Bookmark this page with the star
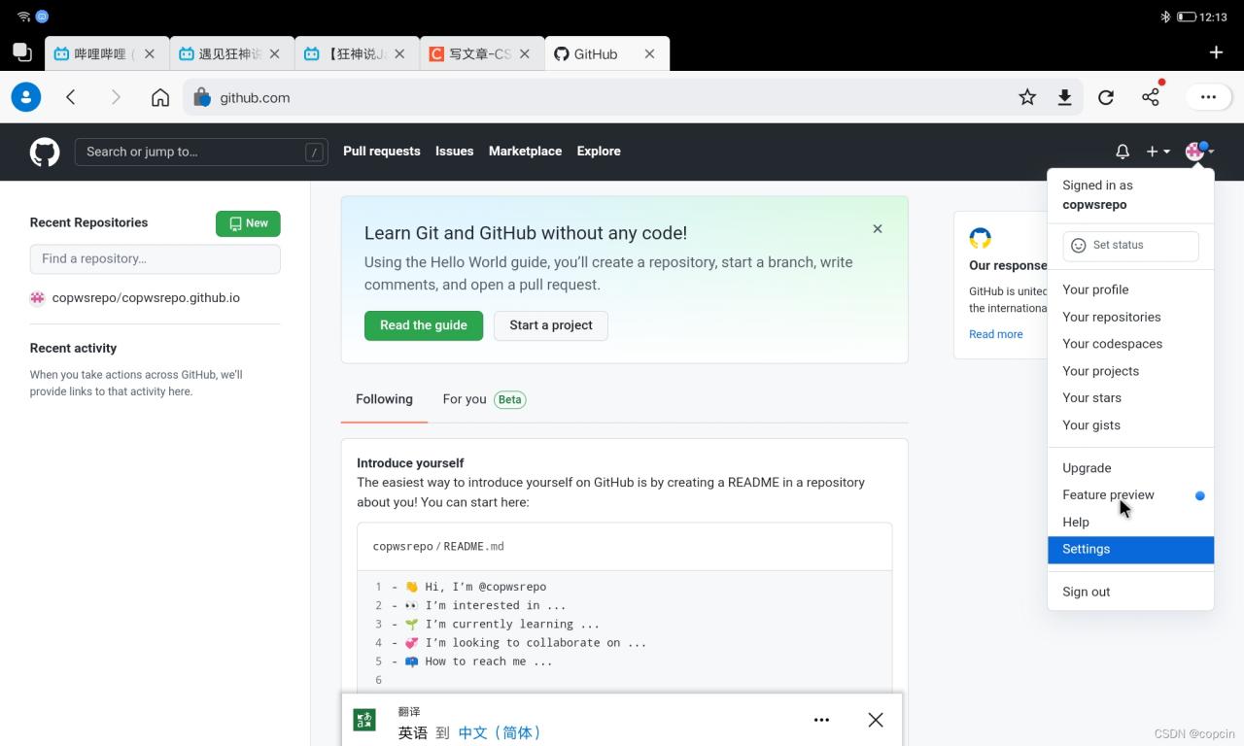The image size is (1244, 746). [1027, 97]
